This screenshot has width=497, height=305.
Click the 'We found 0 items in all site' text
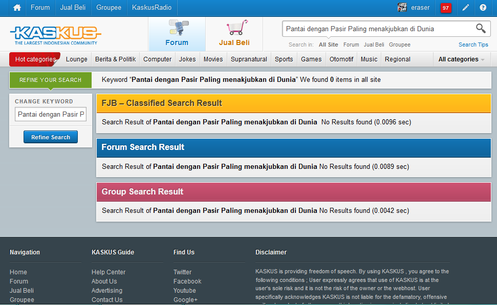point(340,80)
